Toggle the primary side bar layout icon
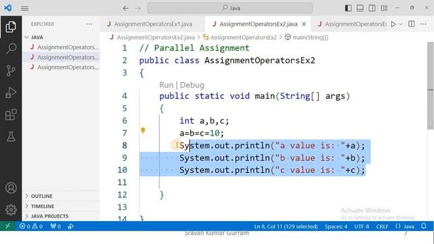The image size is (434, 244). click(348, 8)
